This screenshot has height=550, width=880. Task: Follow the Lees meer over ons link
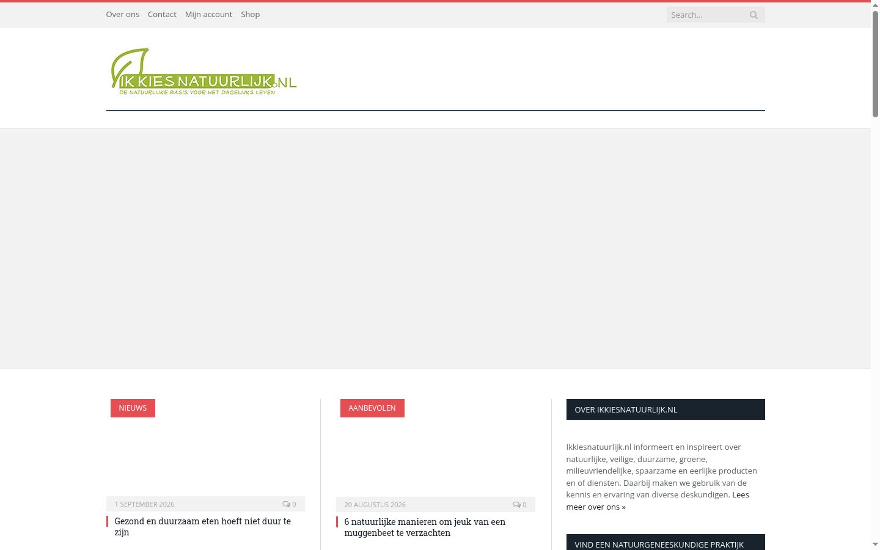click(658, 501)
